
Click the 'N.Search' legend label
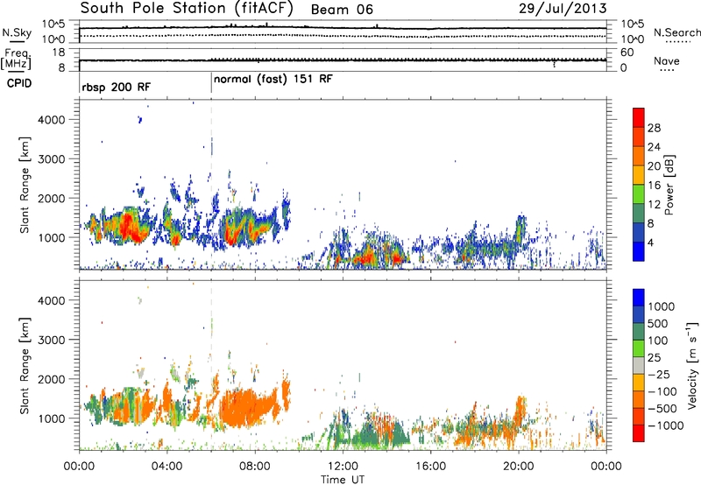pyautogui.click(x=676, y=32)
